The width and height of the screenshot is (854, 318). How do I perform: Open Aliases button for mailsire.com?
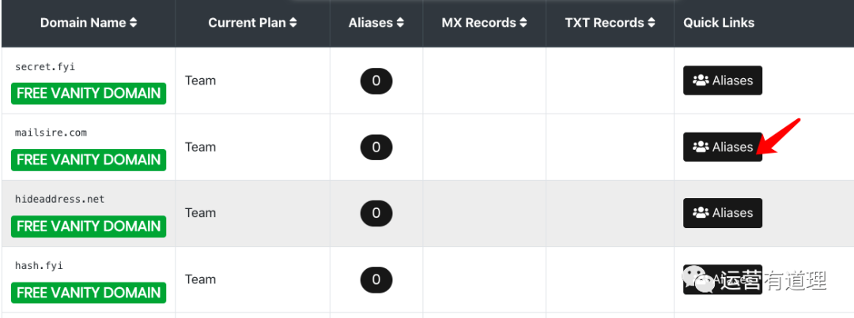point(722,147)
